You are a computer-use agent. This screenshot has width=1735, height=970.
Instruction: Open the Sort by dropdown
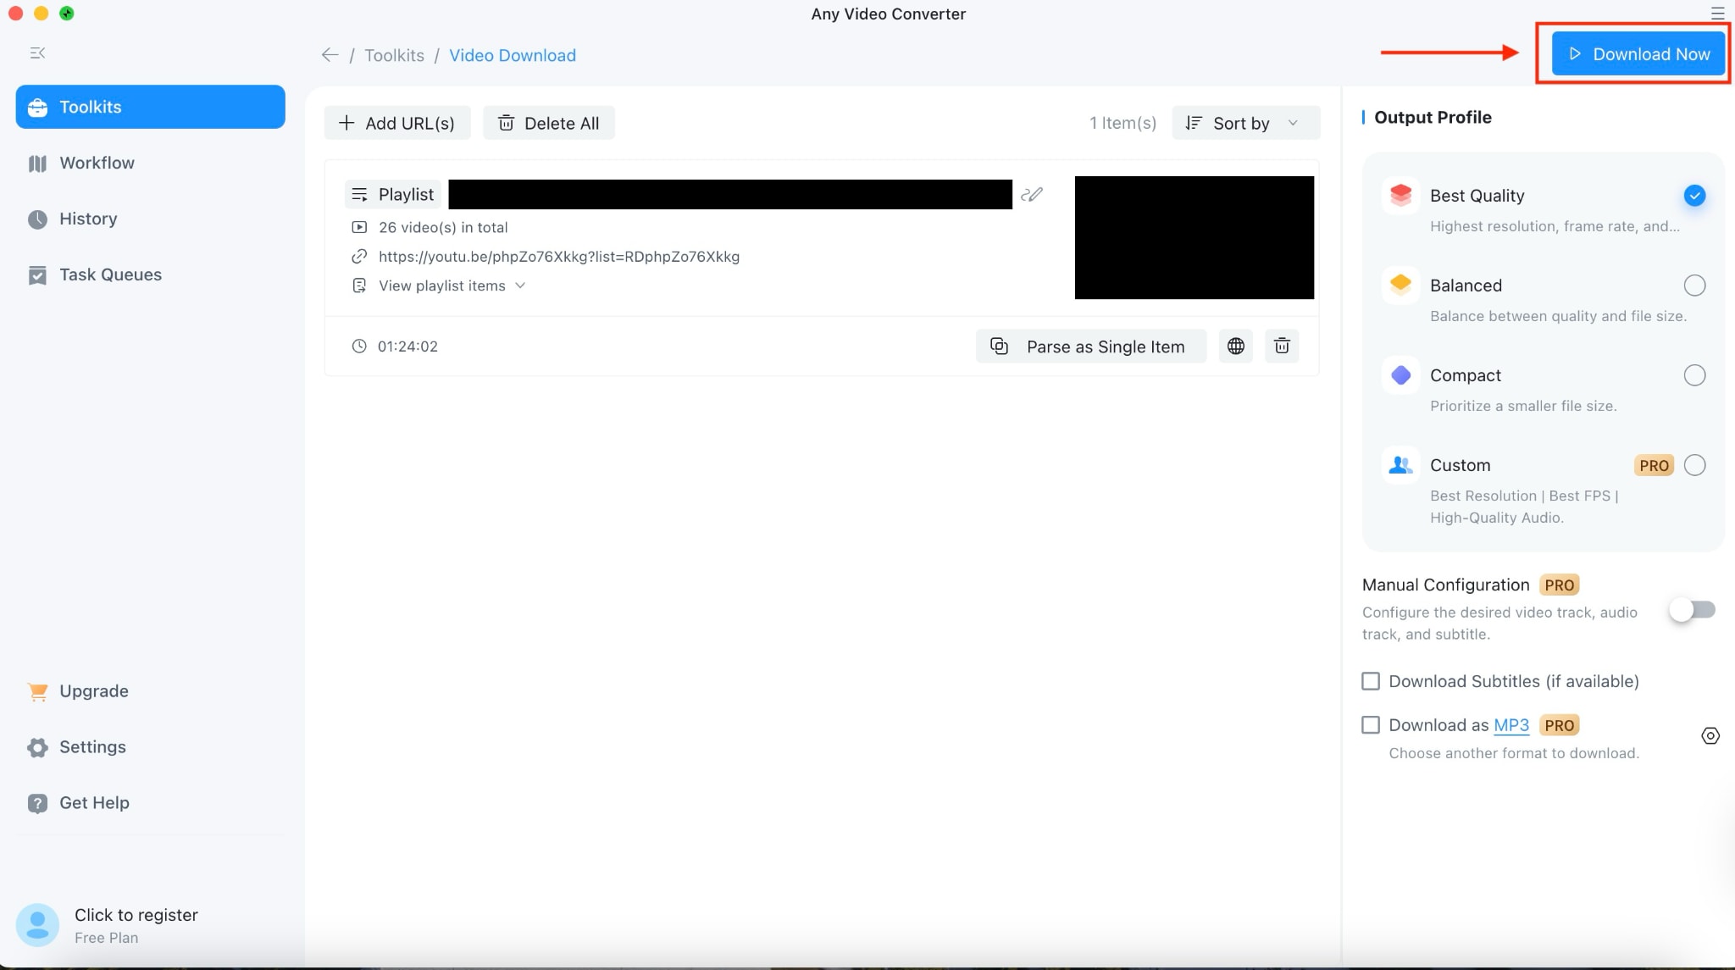1245,123
